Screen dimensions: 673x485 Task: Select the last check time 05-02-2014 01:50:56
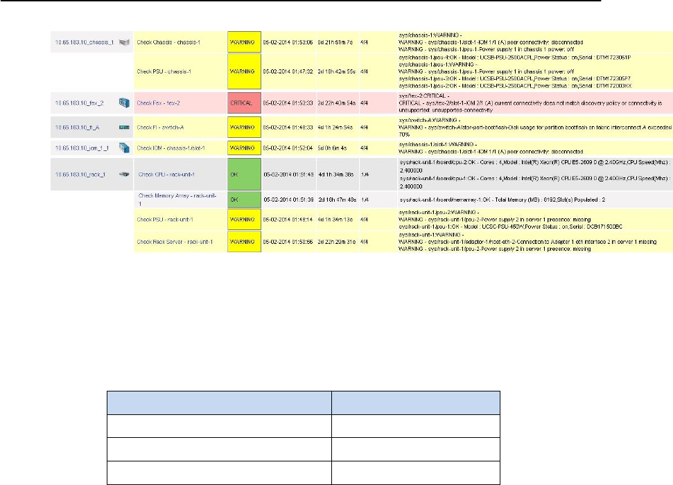coord(288,242)
